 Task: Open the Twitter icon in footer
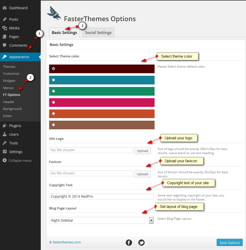point(141,243)
